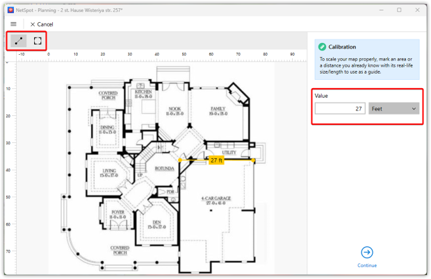Click the DEN room label

pyautogui.click(x=156, y=222)
